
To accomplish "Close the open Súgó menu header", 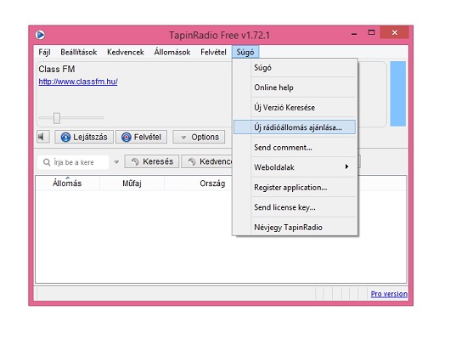I will click(245, 52).
